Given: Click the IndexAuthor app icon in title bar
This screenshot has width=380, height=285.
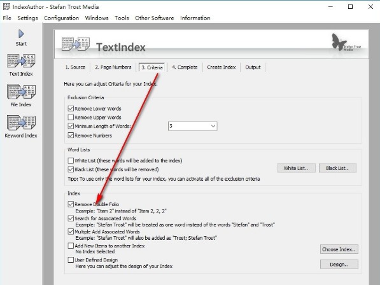Looking at the screenshot, I should pyautogui.click(x=6, y=7).
